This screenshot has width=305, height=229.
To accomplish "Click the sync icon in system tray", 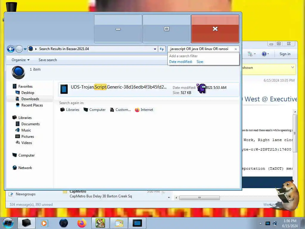I will pos(275,223).
